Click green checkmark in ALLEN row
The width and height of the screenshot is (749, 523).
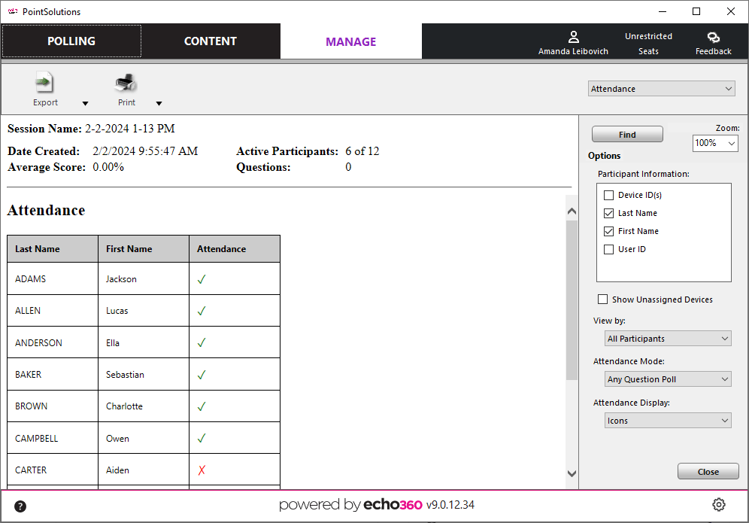point(202,311)
